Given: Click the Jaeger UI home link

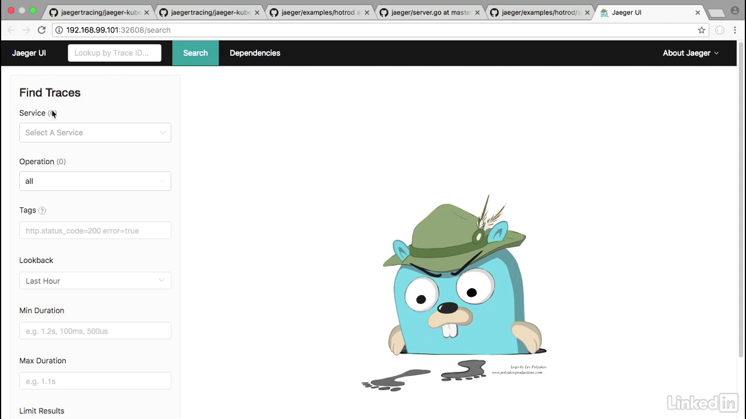Looking at the screenshot, I should click(x=29, y=53).
